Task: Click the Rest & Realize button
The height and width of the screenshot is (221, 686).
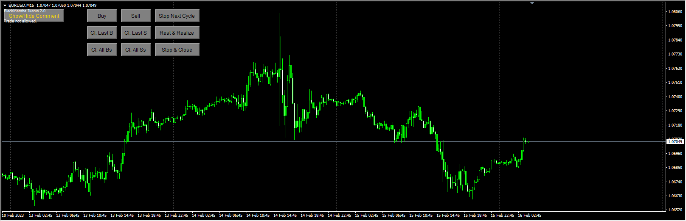Action: 177,33
